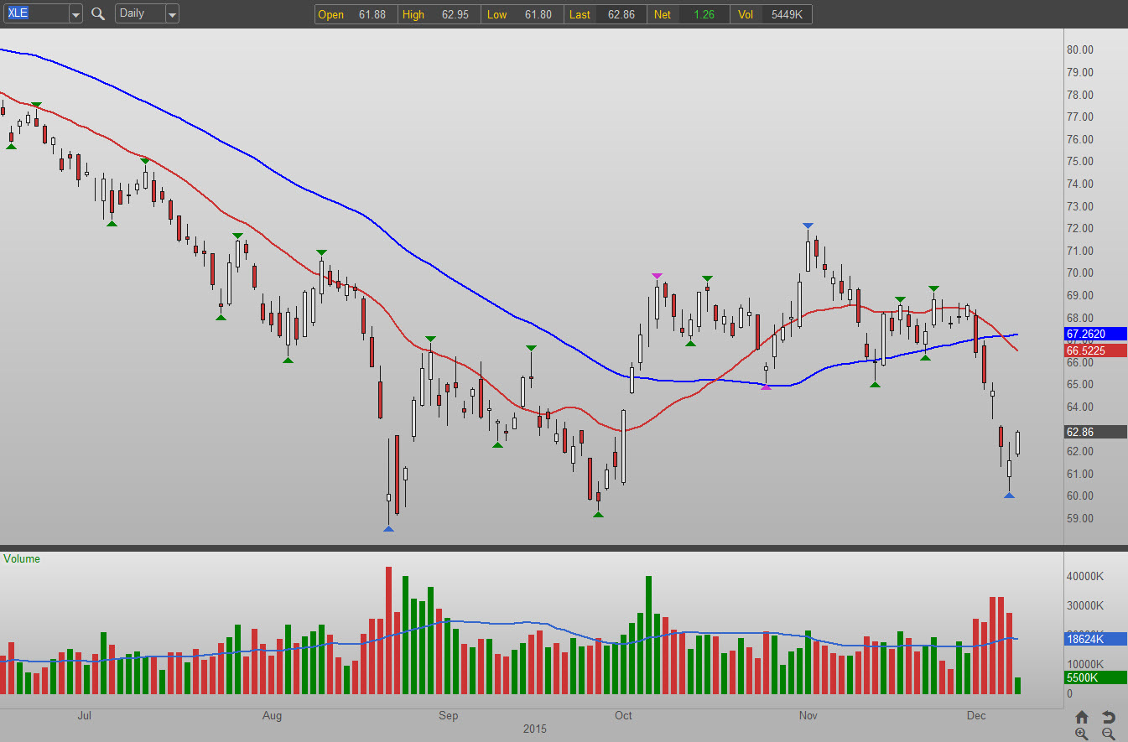Screen dimensions: 1128x742
Task: Click the High value 62.95
Action: pyautogui.click(x=454, y=14)
